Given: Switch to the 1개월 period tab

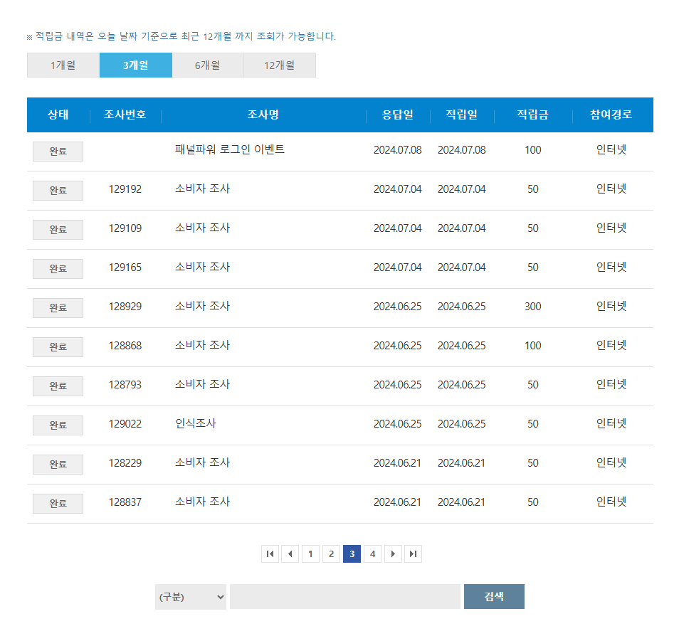Looking at the screenshot, I should tap(63, 65).
